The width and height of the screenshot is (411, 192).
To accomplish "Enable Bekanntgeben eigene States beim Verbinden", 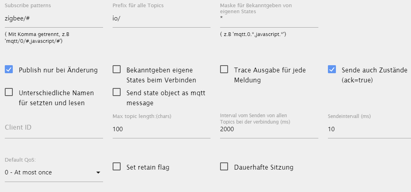I will 116,69.
